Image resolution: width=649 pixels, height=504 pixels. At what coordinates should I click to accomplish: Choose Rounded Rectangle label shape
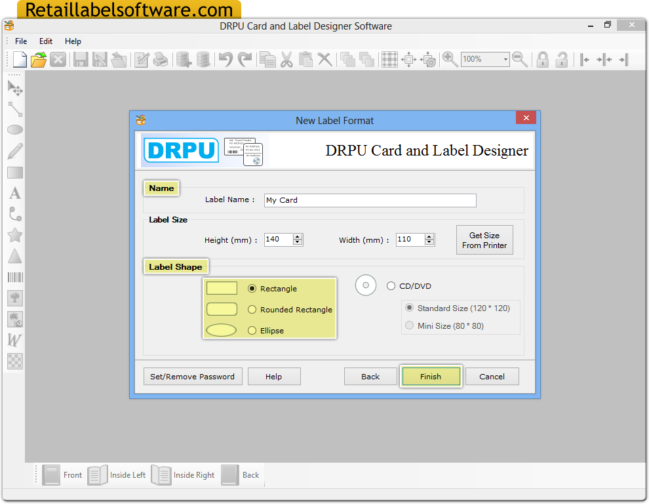coord(252,310)
